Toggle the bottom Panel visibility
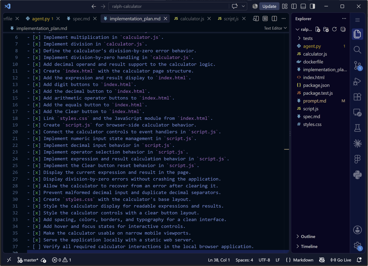This screenshot has height=266, width=368. coord(303,6)
